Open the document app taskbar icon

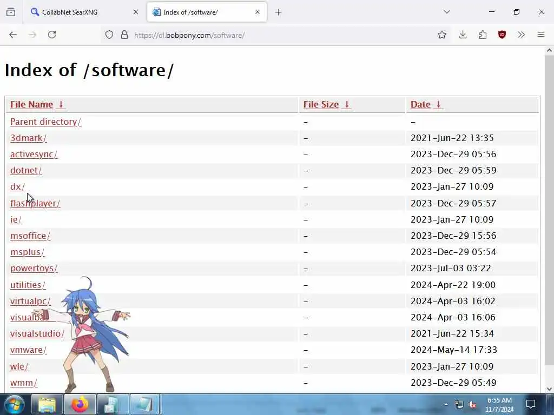point(113,404)
